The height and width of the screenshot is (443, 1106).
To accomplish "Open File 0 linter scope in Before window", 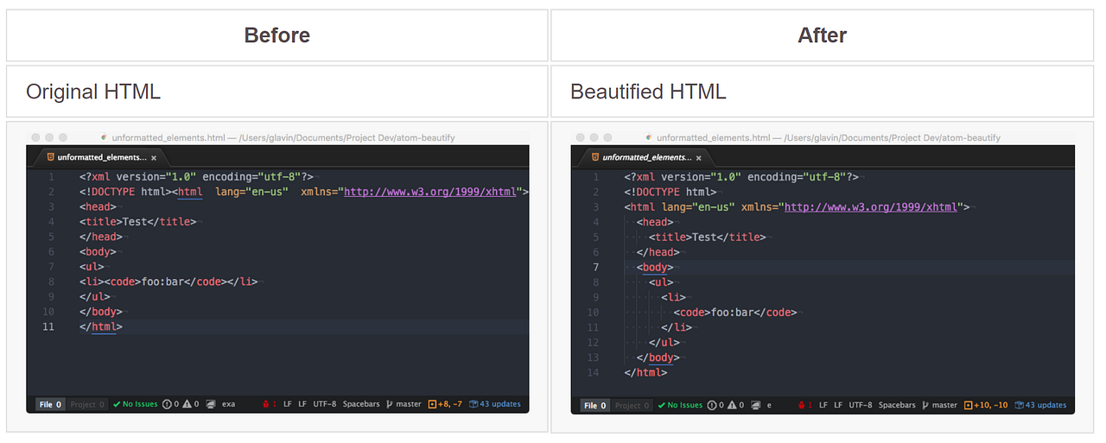I will point(50,404).
